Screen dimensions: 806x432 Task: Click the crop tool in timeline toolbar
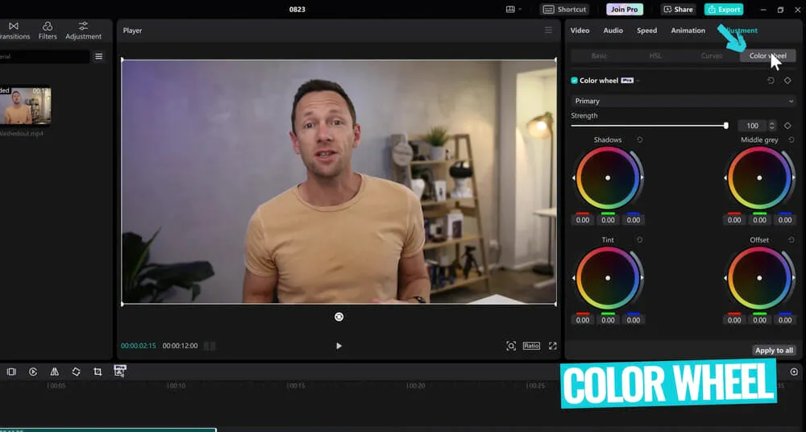[x=98, y=372]
